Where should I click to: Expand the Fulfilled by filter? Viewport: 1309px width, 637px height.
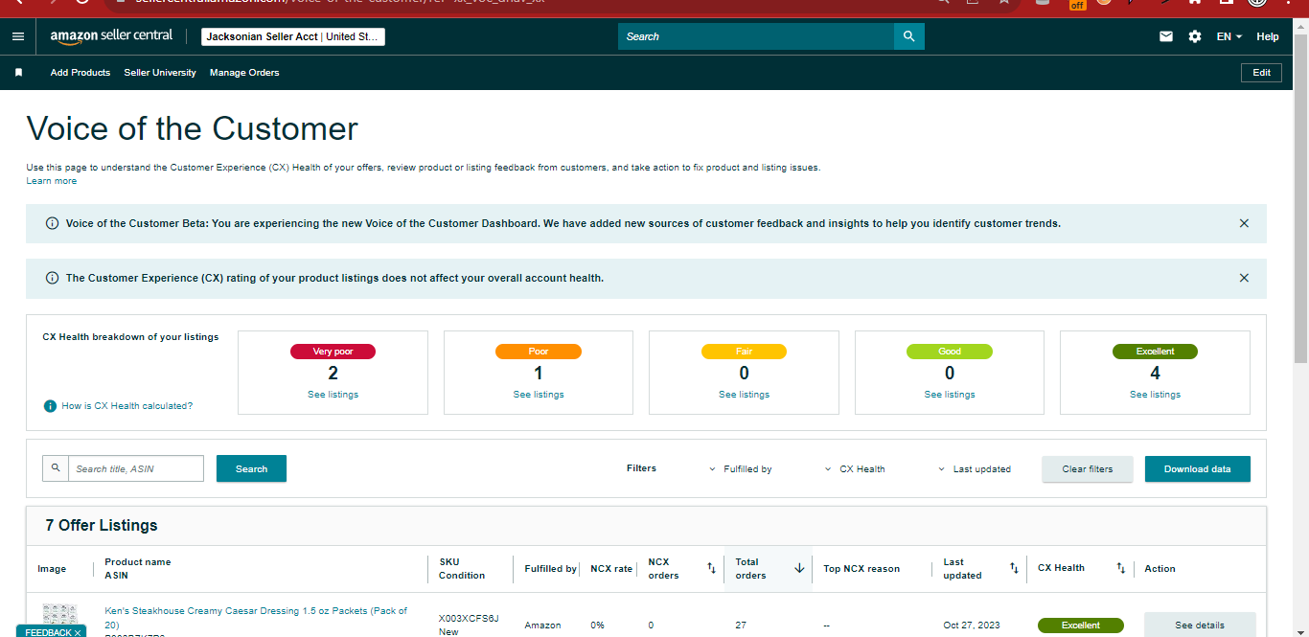click(740, 469)
